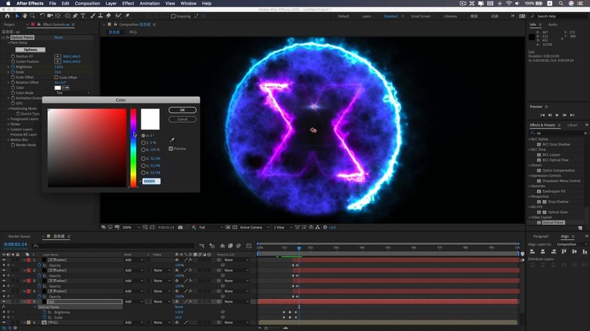
Task: Open the Graph Editor in the timeline
Action: (249, 246)
